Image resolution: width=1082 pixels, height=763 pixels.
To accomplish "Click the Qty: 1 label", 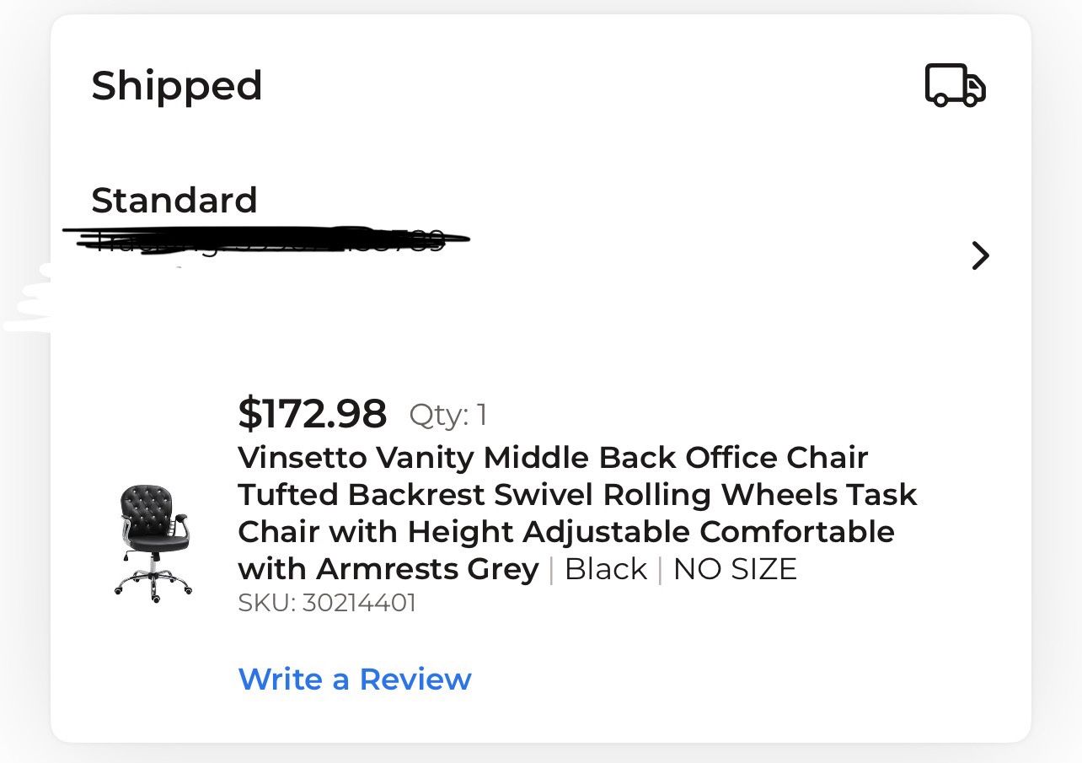I will click(x=447, y=415).
